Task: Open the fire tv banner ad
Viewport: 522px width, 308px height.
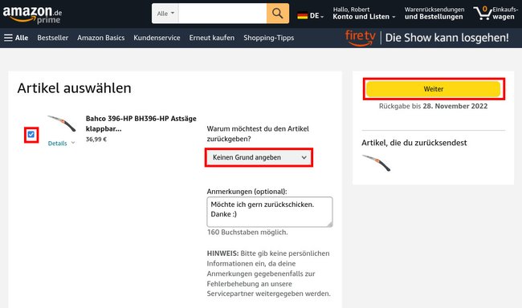Action: [426, 38]
